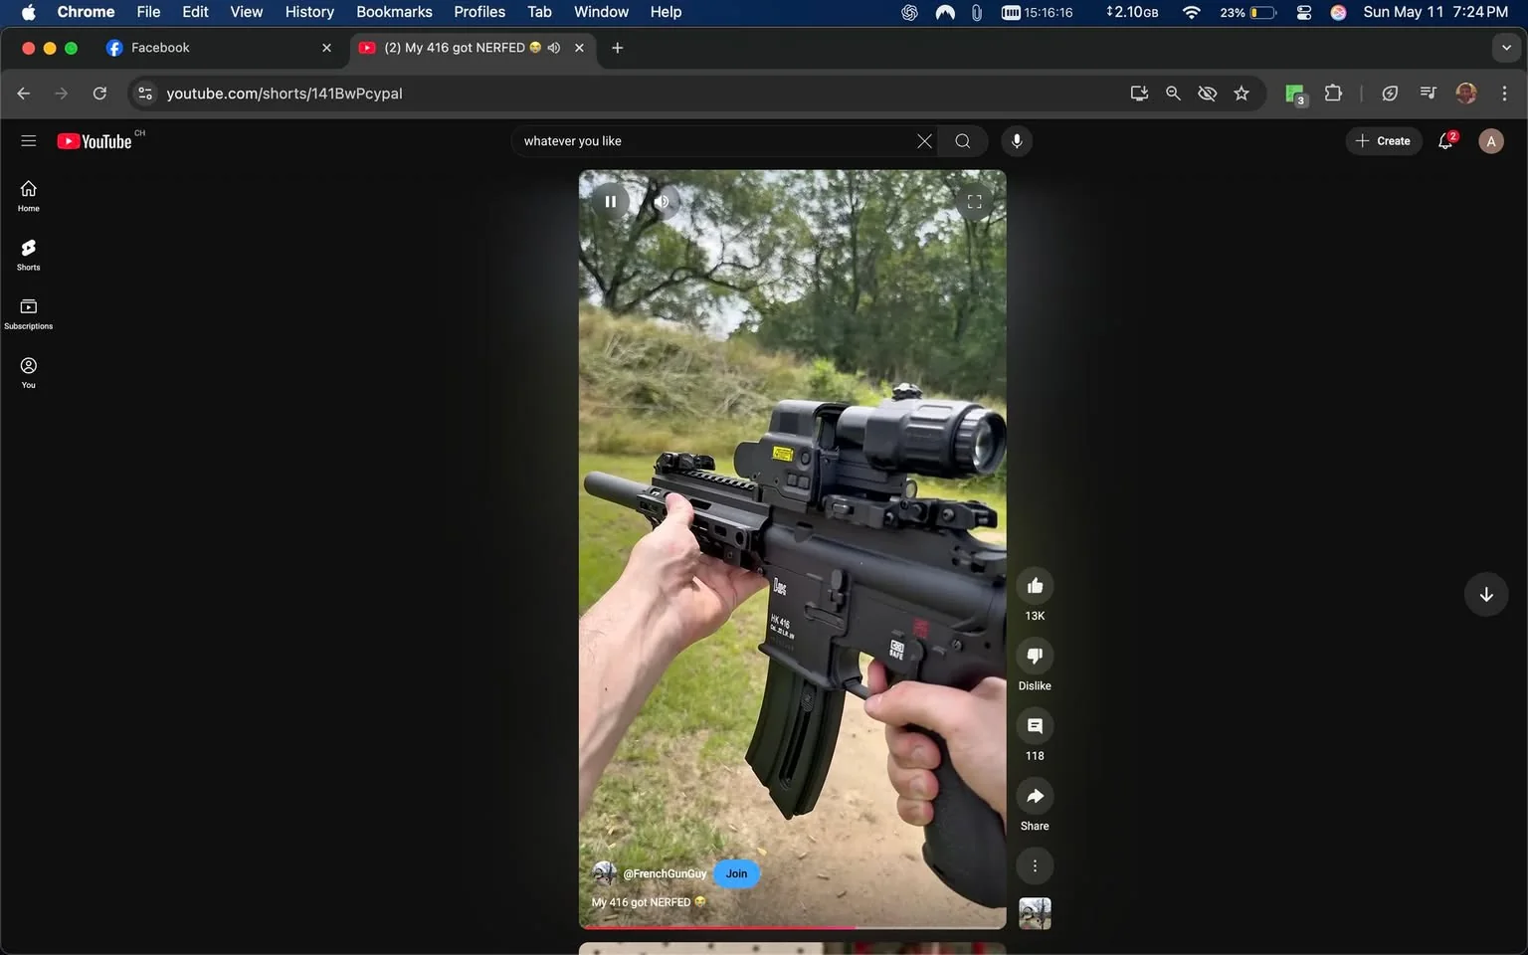Open the Extensions puzzle menu
The height and width of the screenshot is (955, 1528).
pos(1333,94)
